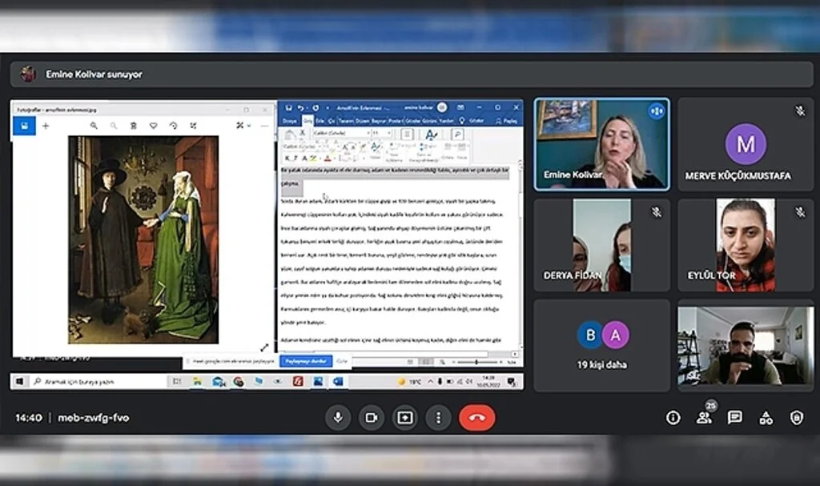Screen dimensions: 820x486
Task: Open File Explorer from the taskbar
Action: [197, 381]
